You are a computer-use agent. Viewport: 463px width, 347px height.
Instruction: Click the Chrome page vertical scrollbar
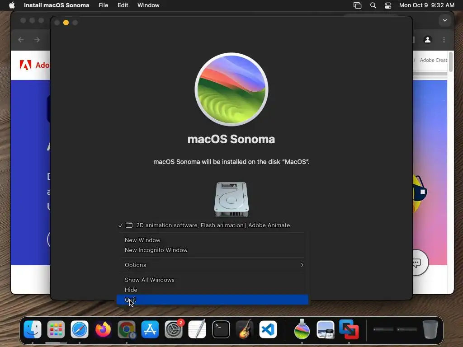451,61
